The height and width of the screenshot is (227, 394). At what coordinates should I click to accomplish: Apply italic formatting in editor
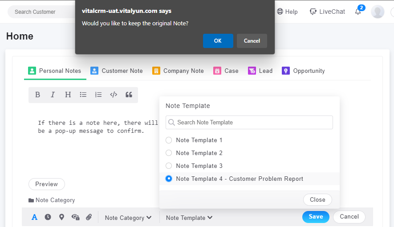(x=53, y=95)
